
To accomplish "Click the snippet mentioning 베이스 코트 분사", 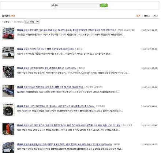I will point(68,130).
